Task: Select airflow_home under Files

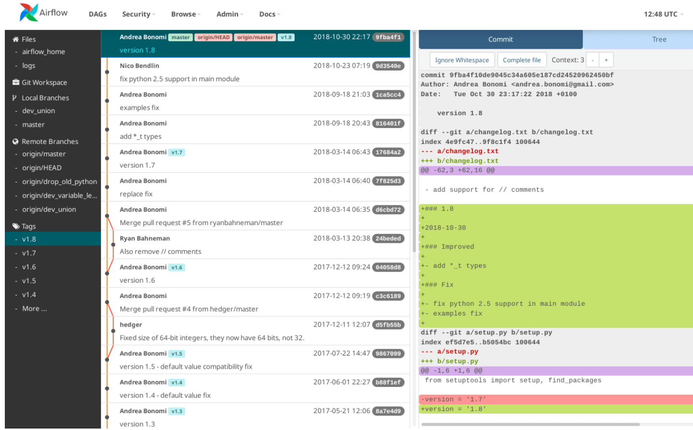Action: point(43,52)
